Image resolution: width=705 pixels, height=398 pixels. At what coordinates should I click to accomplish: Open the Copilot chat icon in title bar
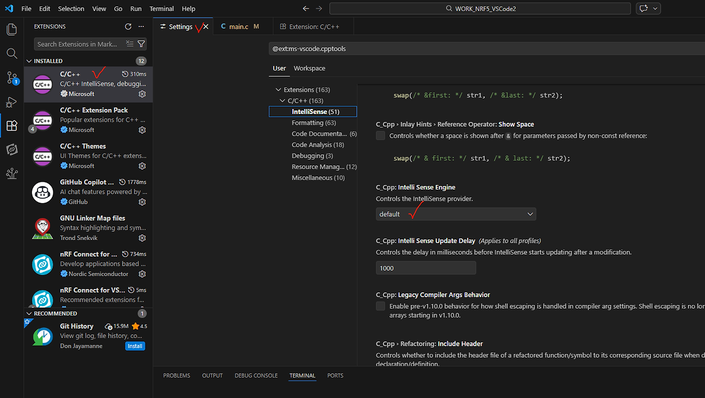tap(643, 9)
